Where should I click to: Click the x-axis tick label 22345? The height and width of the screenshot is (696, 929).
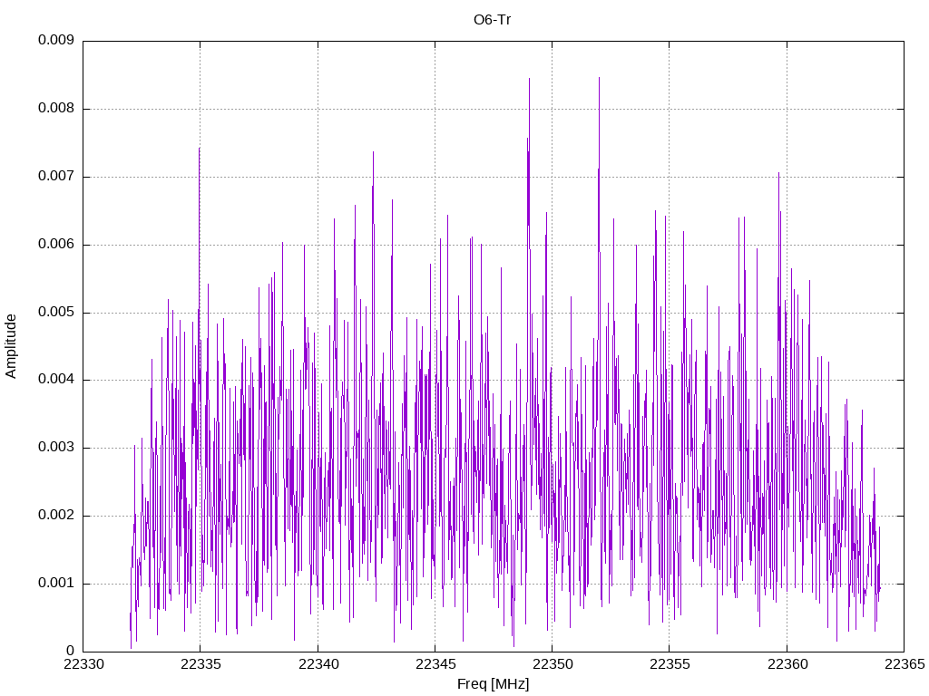tap(435, 664)
